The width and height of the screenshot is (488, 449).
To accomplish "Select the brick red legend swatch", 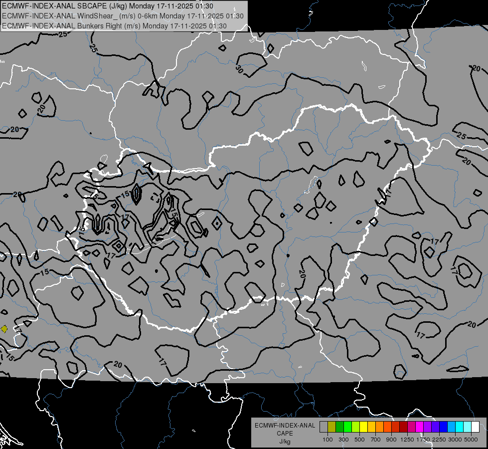I will pyautogui.click(x=396, y=427).
